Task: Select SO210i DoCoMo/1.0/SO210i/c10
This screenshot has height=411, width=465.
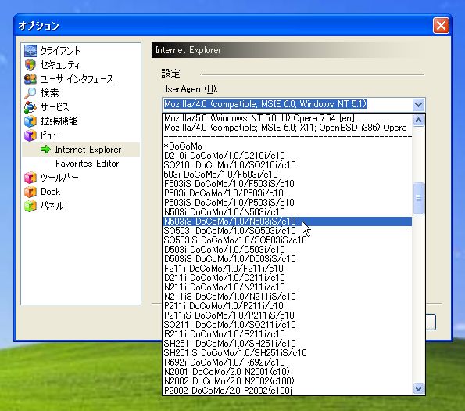Action: 287,165
